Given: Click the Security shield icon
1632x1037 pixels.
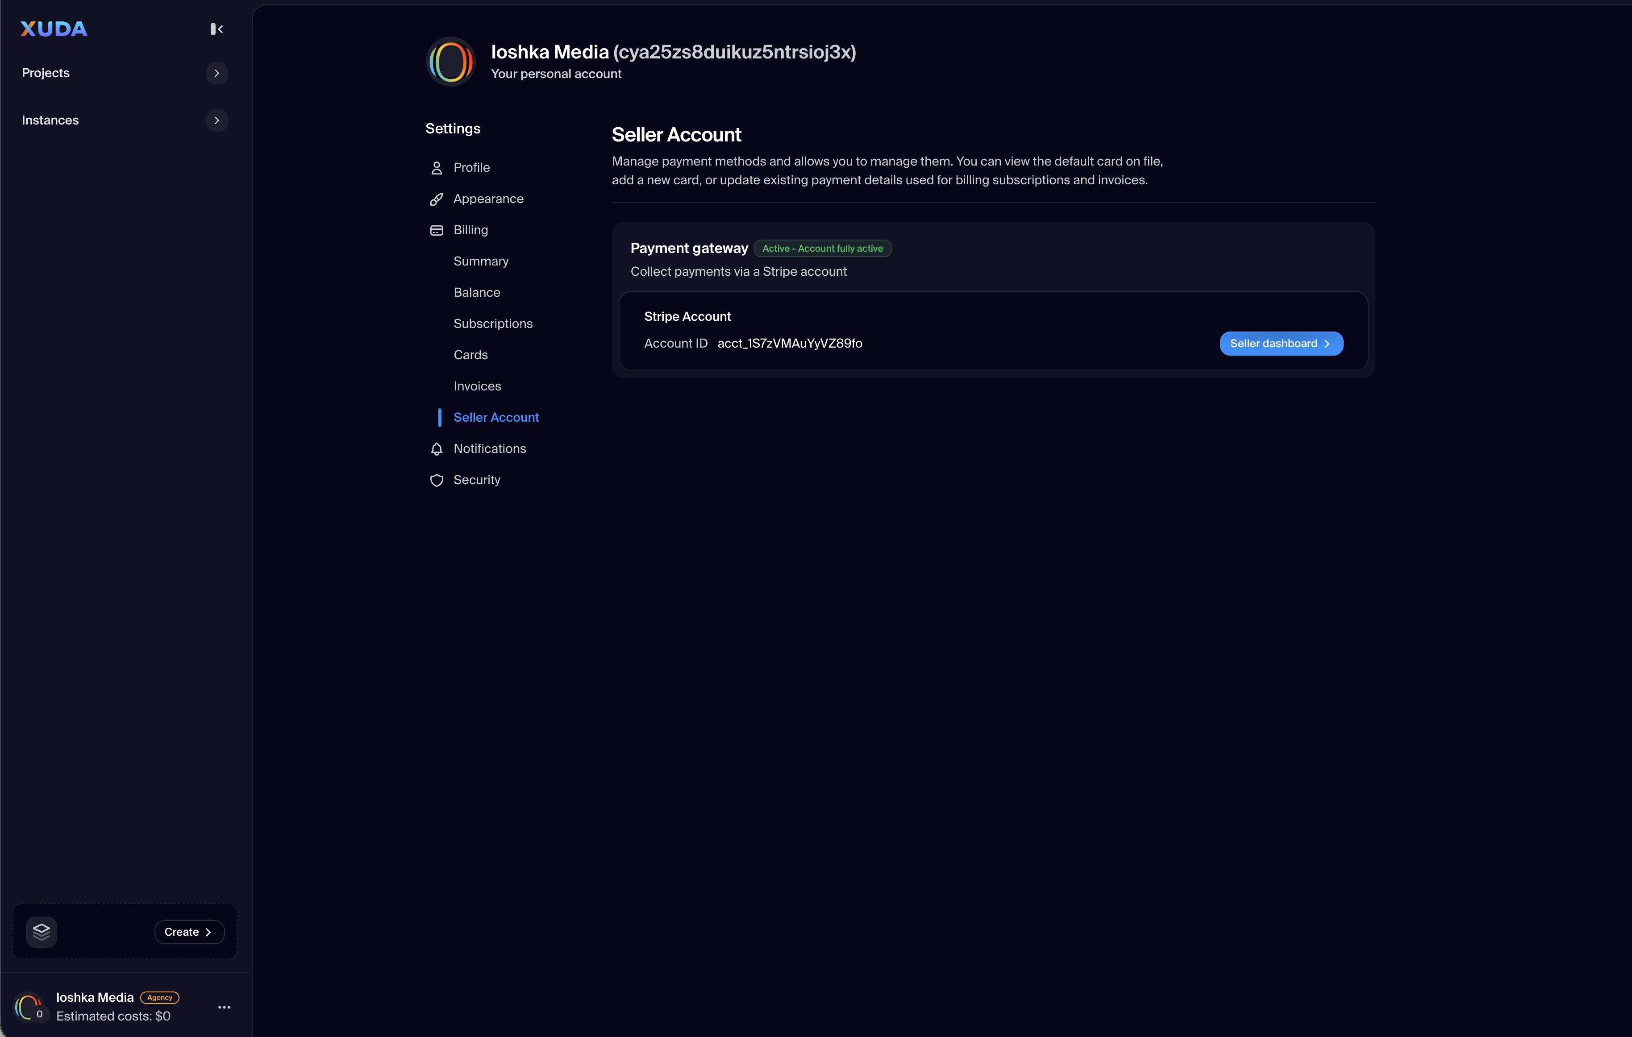Looking at the screenshot, I should coord(437,480).
